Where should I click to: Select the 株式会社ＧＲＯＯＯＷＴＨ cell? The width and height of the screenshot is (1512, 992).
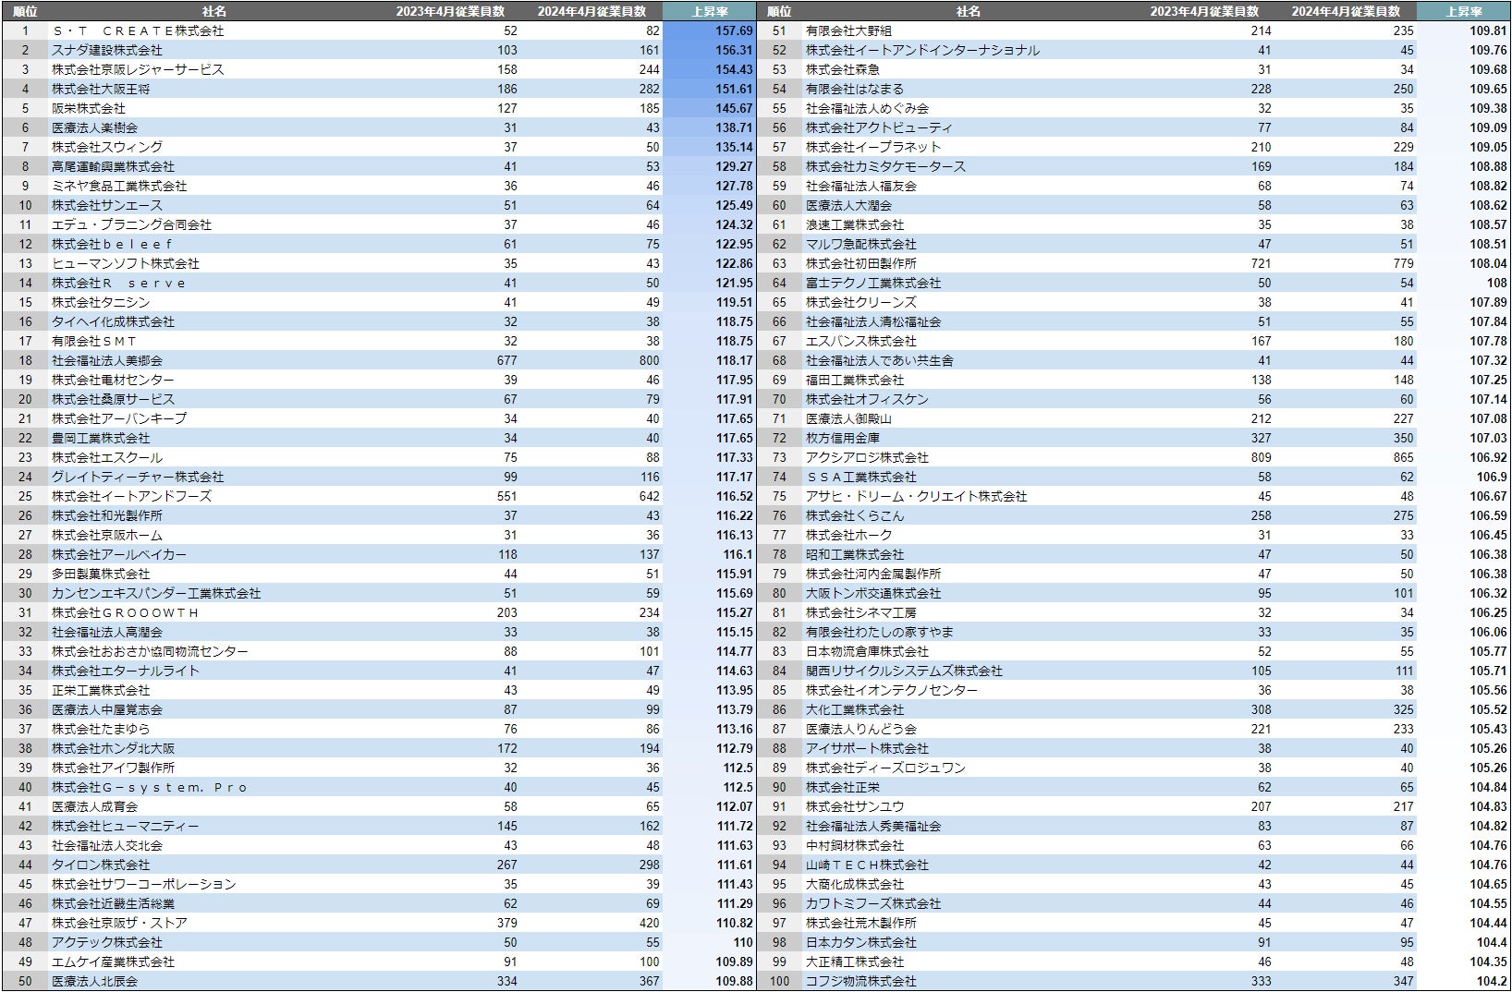pos(126,612)
